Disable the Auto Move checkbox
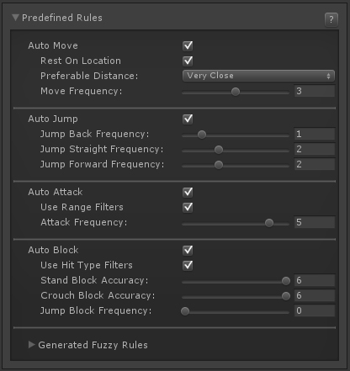350x371 pixels. (188, 45)
